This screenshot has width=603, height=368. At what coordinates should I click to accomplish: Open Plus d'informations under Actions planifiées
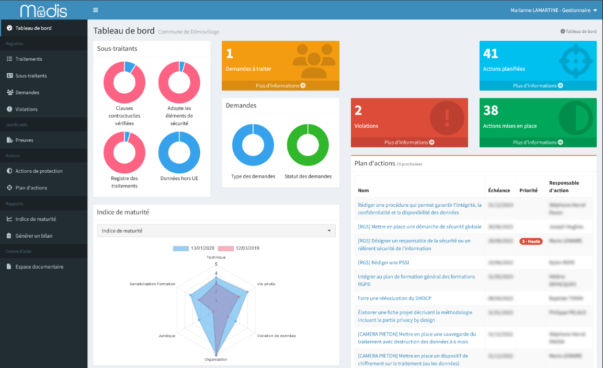point(538,85)
